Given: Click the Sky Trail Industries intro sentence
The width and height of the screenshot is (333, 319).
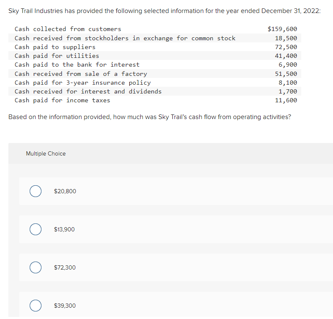Looking at the screenshot, I should [164, 11].
